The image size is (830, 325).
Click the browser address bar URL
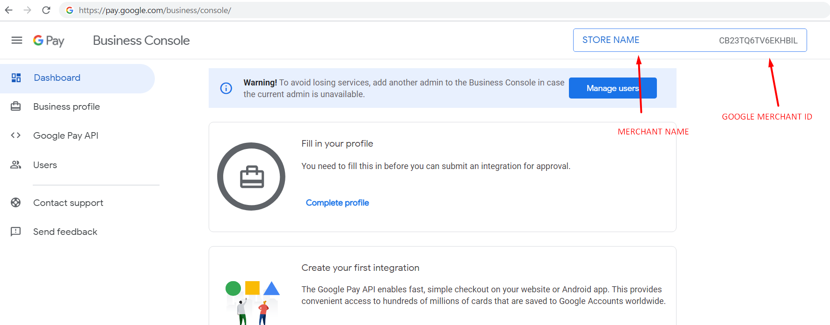[x=155, y=10]
